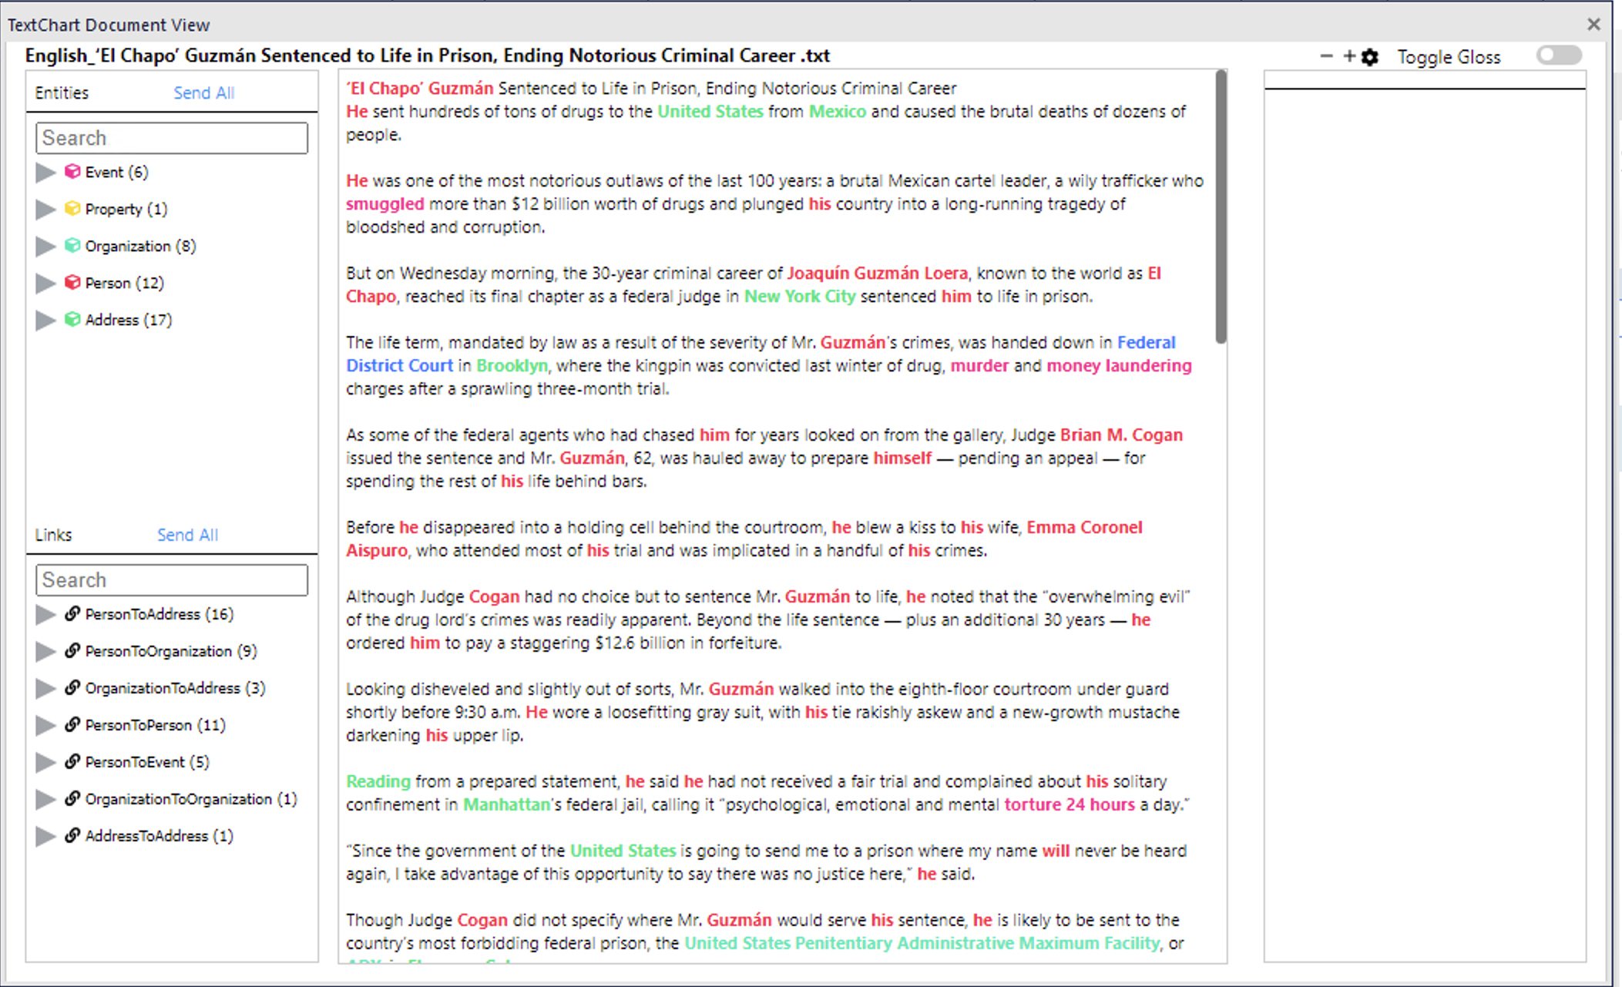This screenshot has height=987, width=1622.
Task: Click the zoom in plus control
Action: 1348,56
